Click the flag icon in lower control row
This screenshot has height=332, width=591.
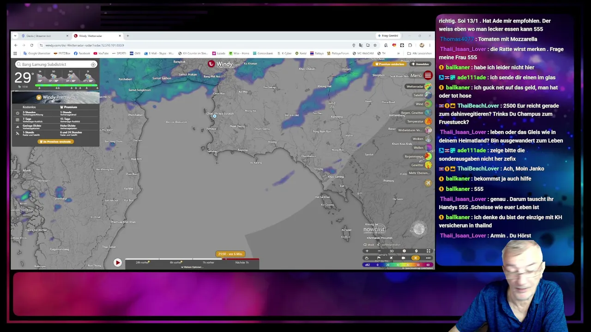coord(379,258)
